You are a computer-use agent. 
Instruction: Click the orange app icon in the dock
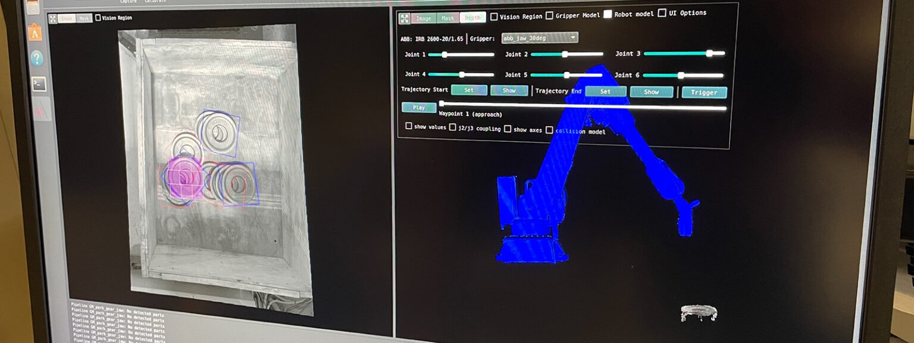click(34, 33)
